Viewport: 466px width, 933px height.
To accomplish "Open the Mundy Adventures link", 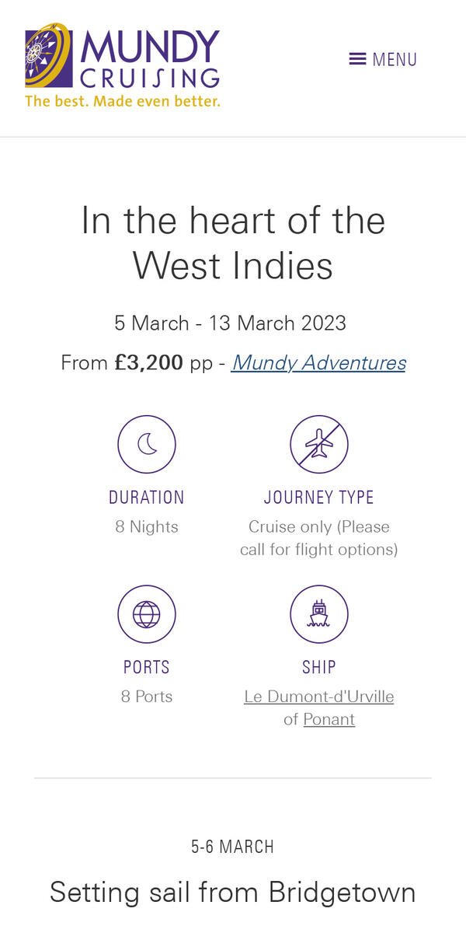I will tap(318, 362).
